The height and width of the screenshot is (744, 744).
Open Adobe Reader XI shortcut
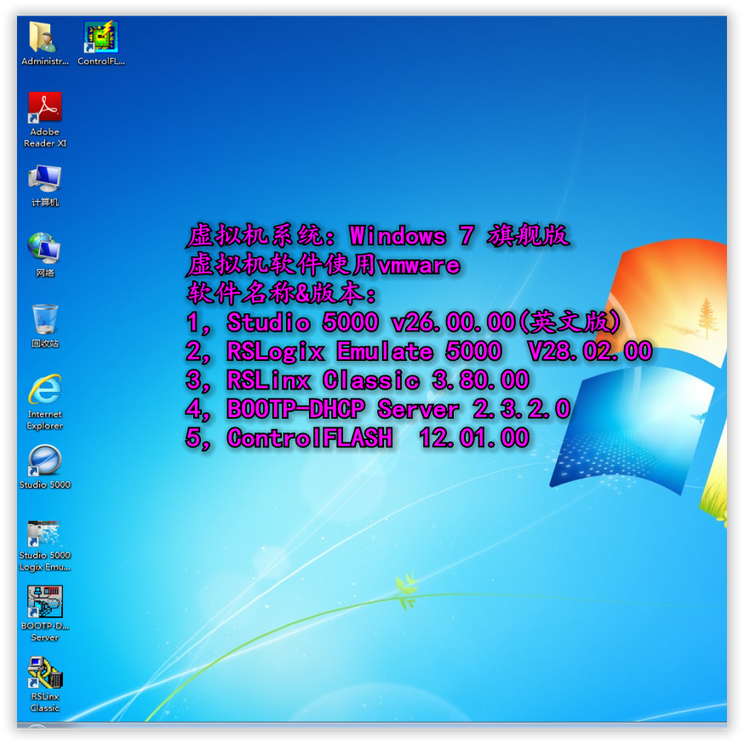[x=45, y=107]
